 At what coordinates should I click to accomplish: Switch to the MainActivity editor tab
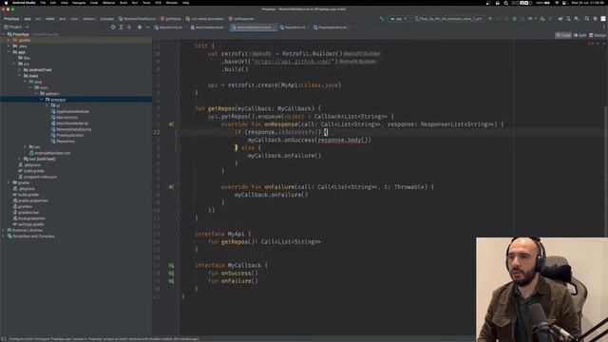pyautogui.click(x=168, y=28)
